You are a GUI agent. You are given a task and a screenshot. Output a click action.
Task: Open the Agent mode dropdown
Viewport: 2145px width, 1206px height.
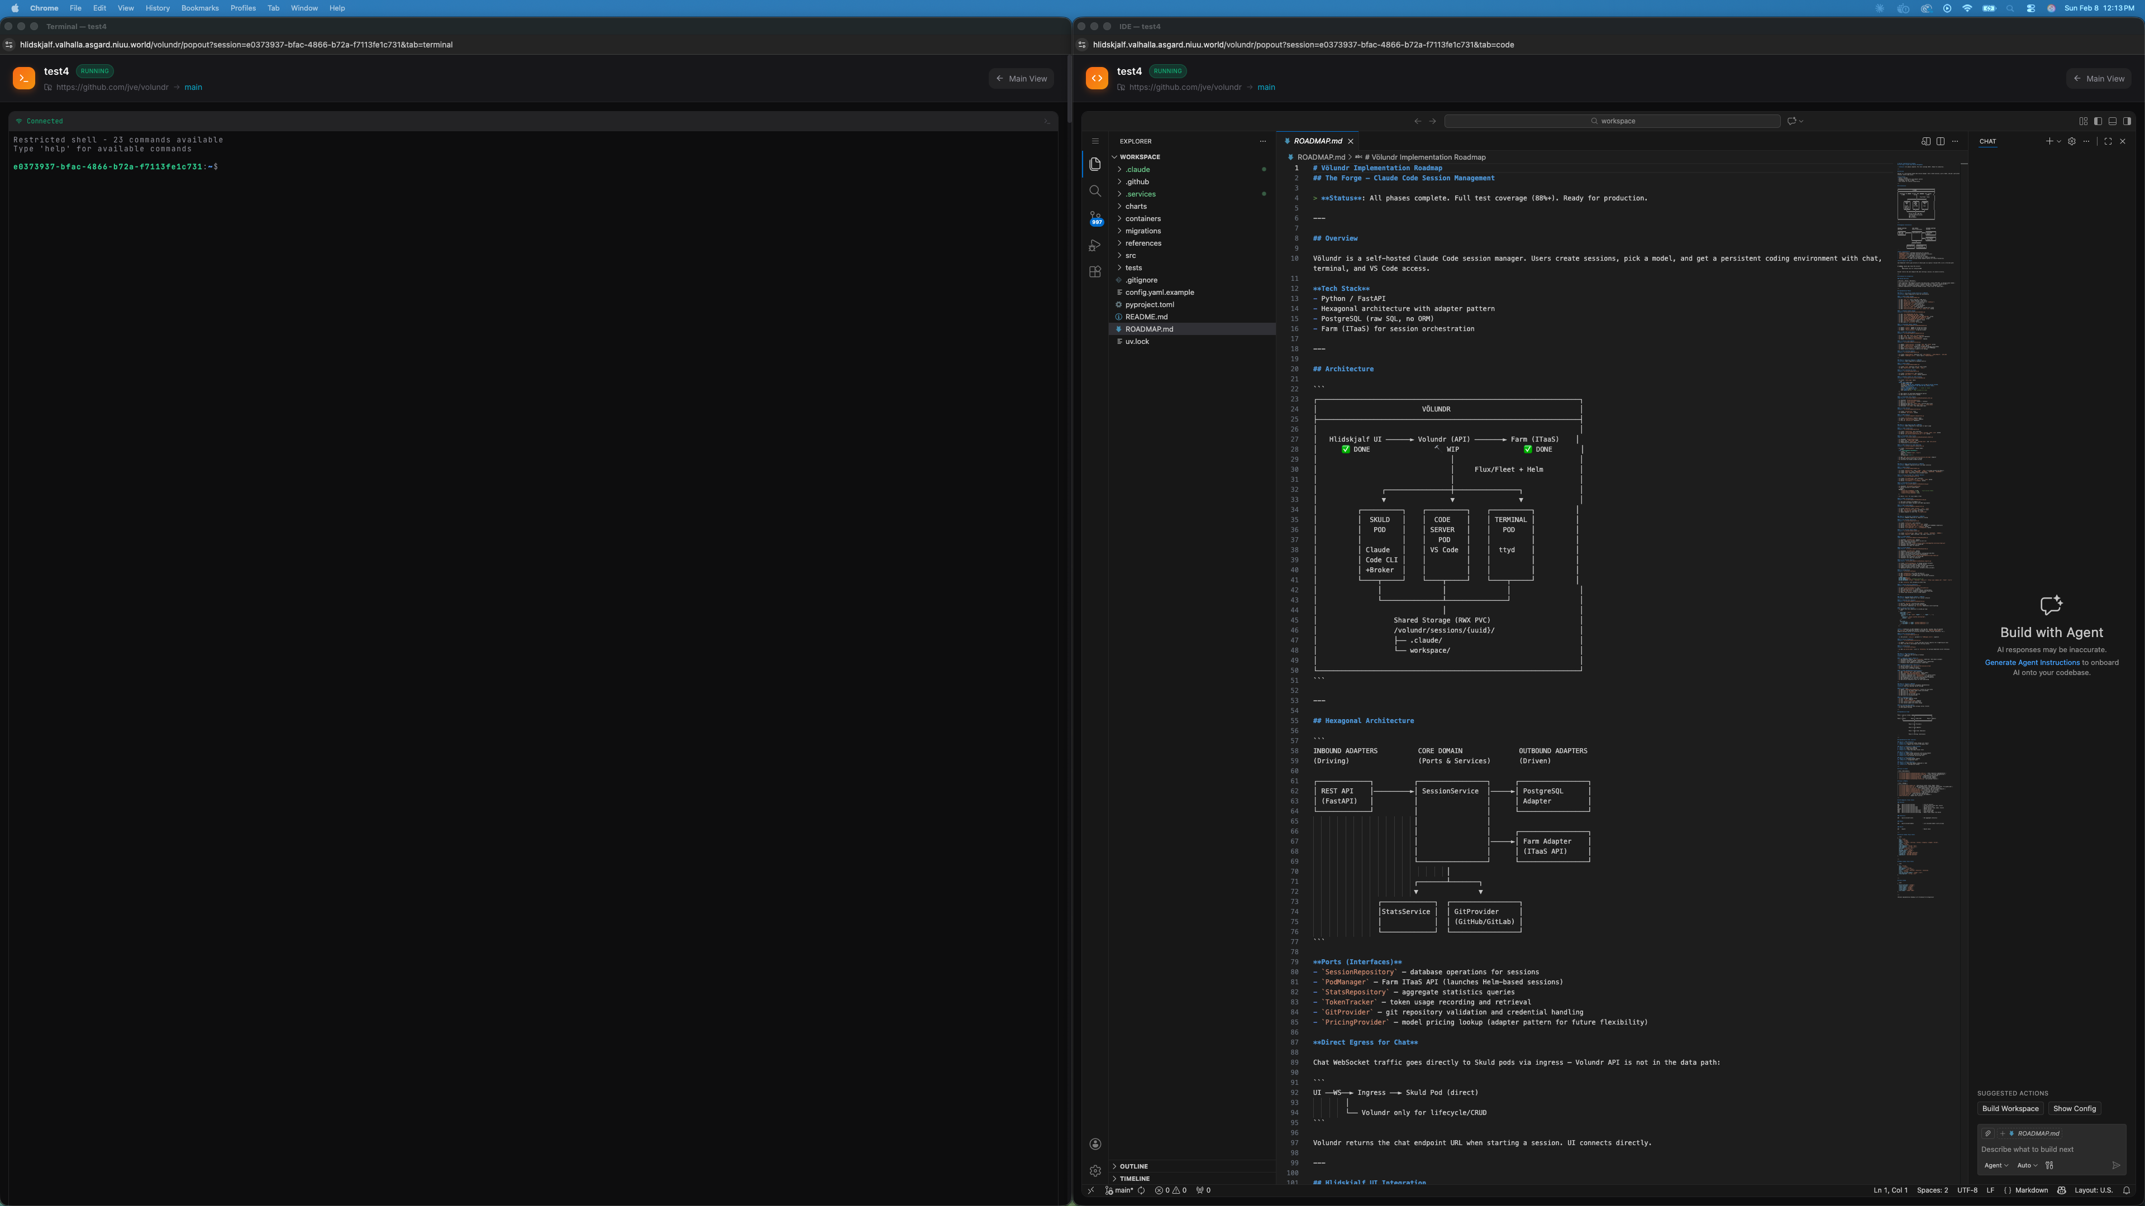pos(1996,1165)
